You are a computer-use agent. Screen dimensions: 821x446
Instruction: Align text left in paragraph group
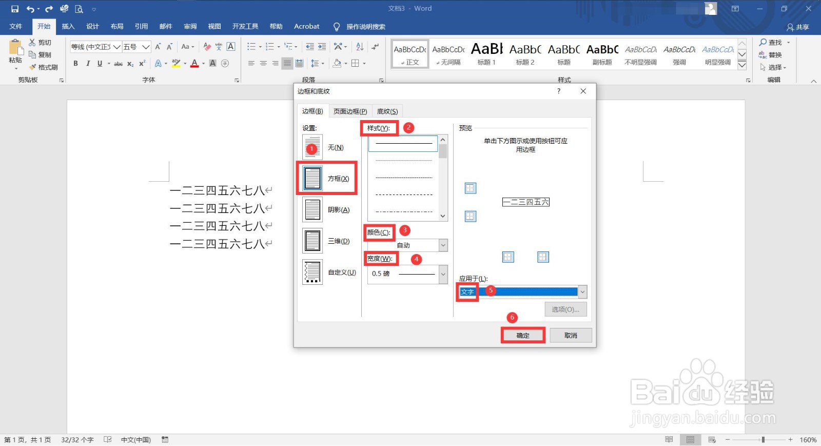click(251, 64)
